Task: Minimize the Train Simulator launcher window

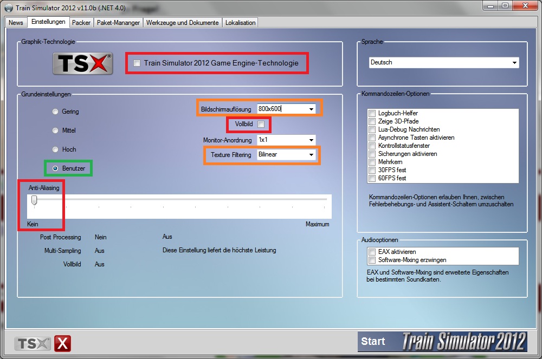Action: 490,6
